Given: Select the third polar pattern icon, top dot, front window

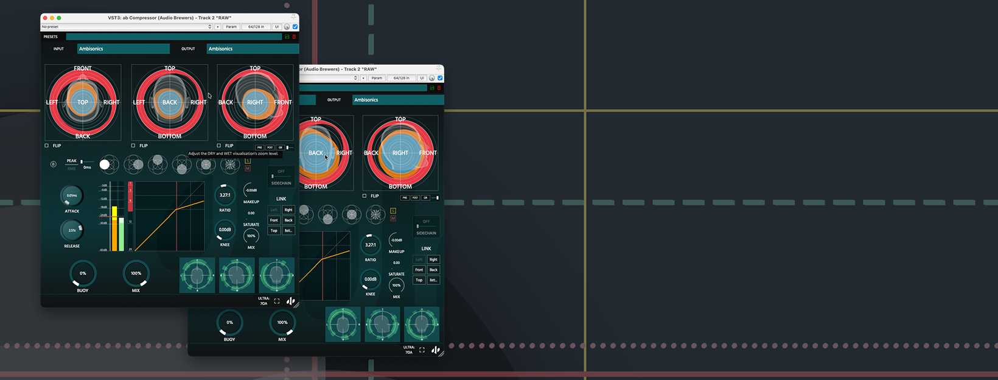Looking at the screenshot, I should (158, 164).
